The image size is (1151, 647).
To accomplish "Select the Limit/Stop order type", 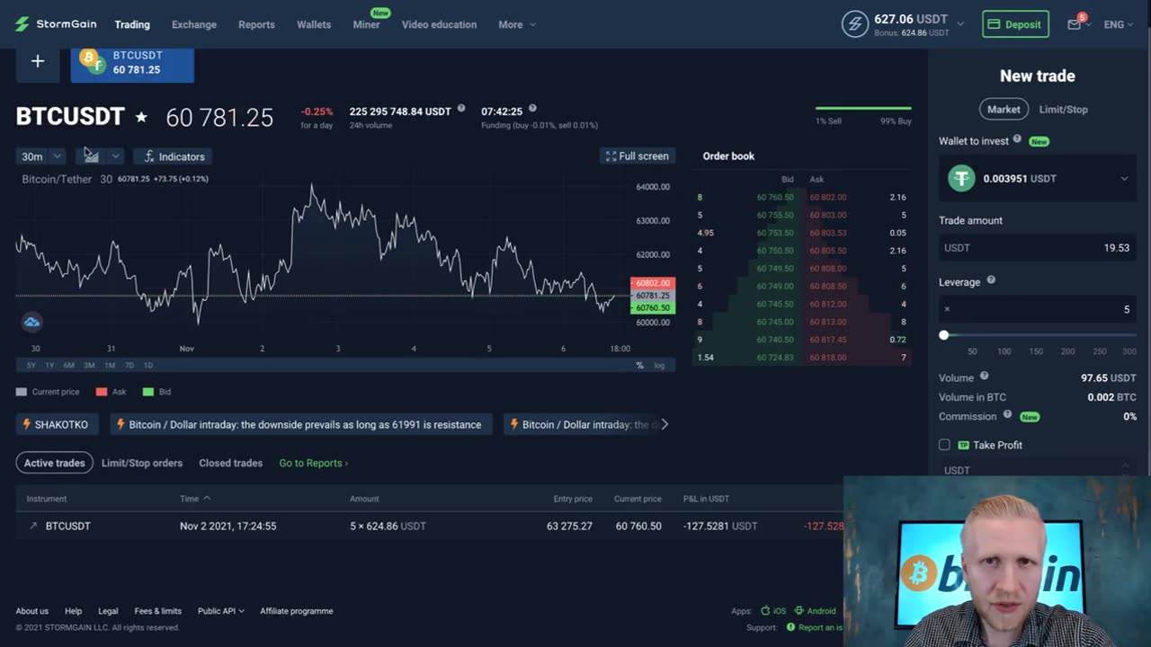I will (x=1063, y=110).
